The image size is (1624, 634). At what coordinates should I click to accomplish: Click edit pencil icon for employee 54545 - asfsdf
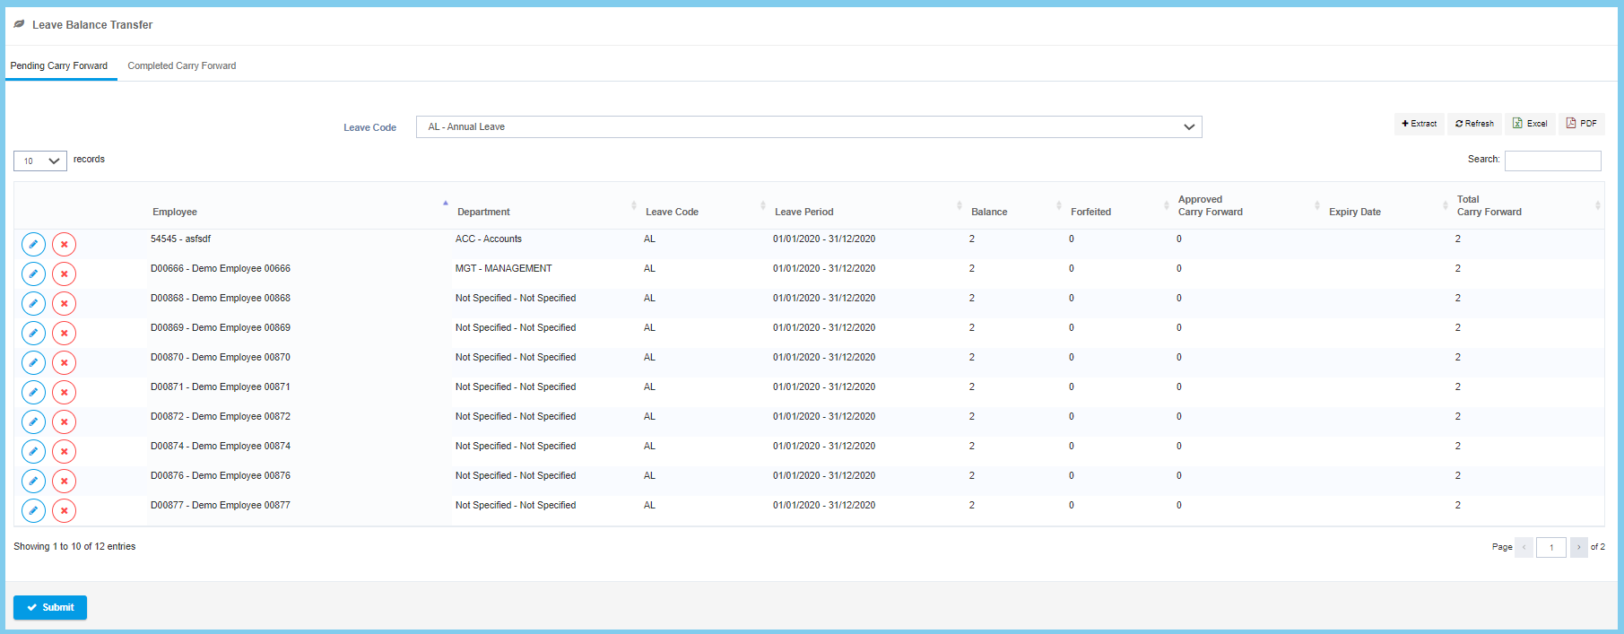tap(33, 244)
